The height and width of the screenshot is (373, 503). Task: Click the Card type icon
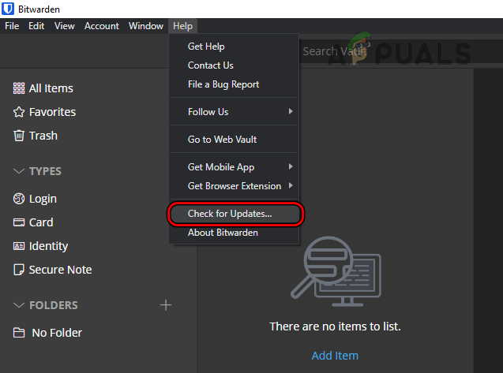[x=19, y=222]
